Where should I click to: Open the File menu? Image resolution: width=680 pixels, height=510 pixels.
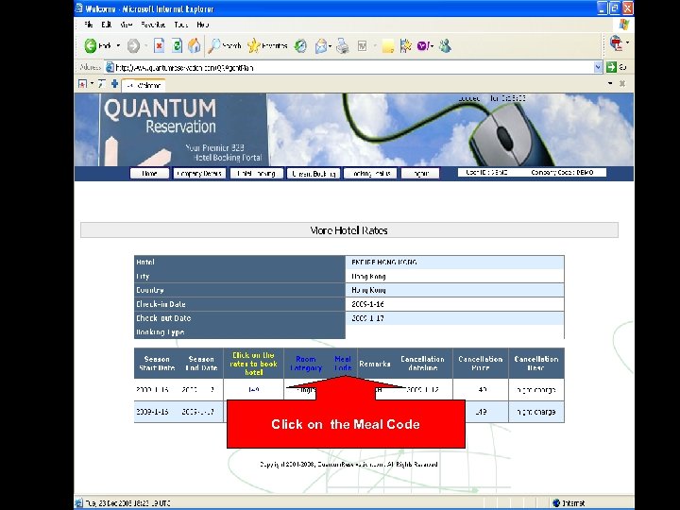(x=88, y=25)
